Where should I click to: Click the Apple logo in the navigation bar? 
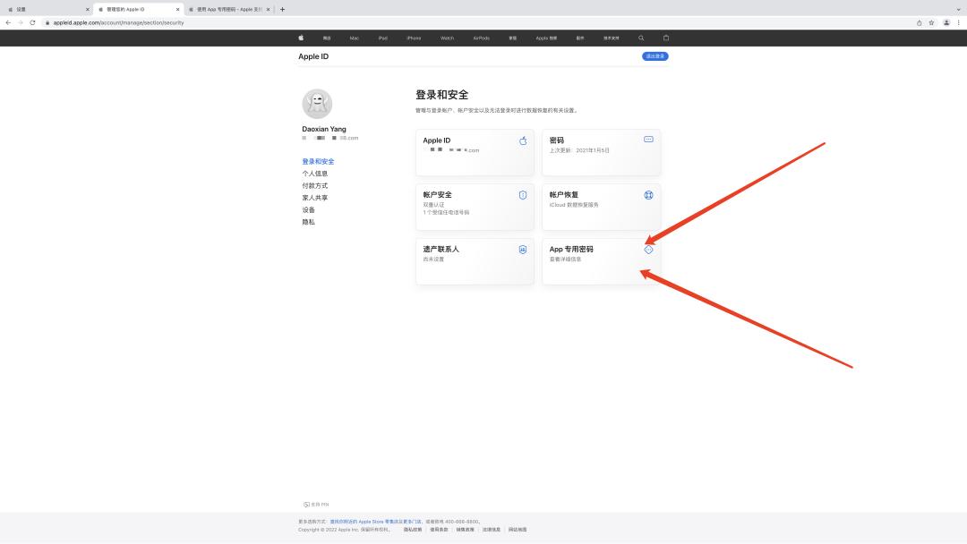click(301, 38)
